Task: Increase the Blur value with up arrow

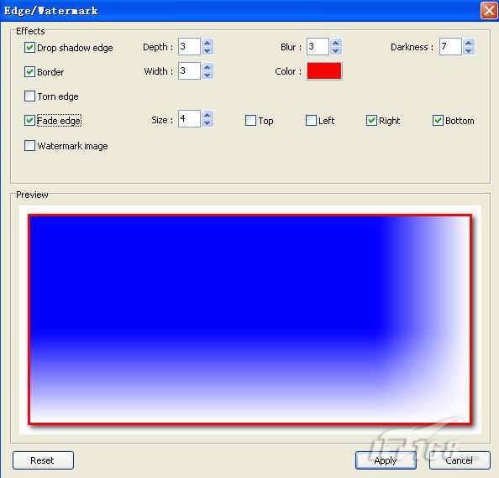Action: 336,43
